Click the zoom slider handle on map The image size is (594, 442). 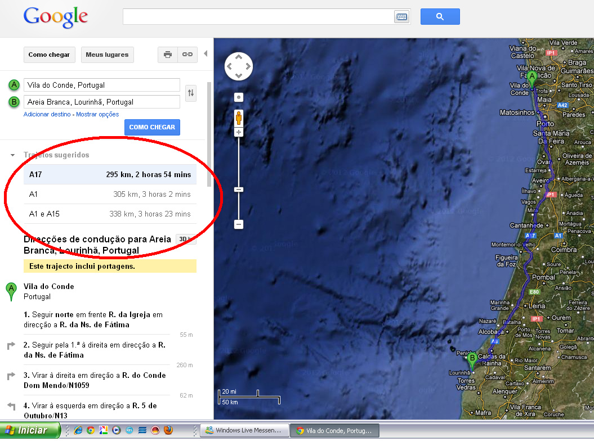(239, 189)
